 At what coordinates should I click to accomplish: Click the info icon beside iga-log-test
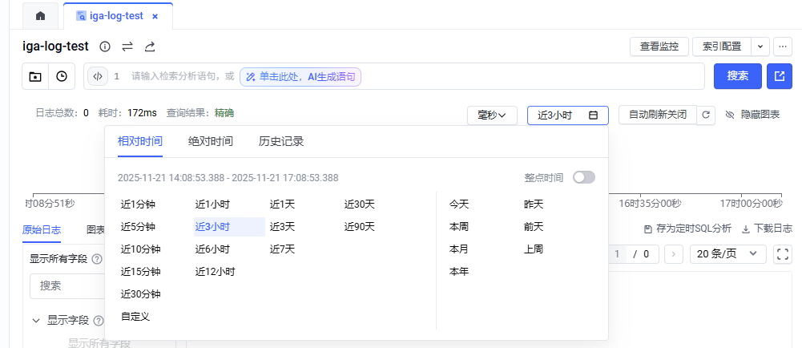tap(105, 47)
